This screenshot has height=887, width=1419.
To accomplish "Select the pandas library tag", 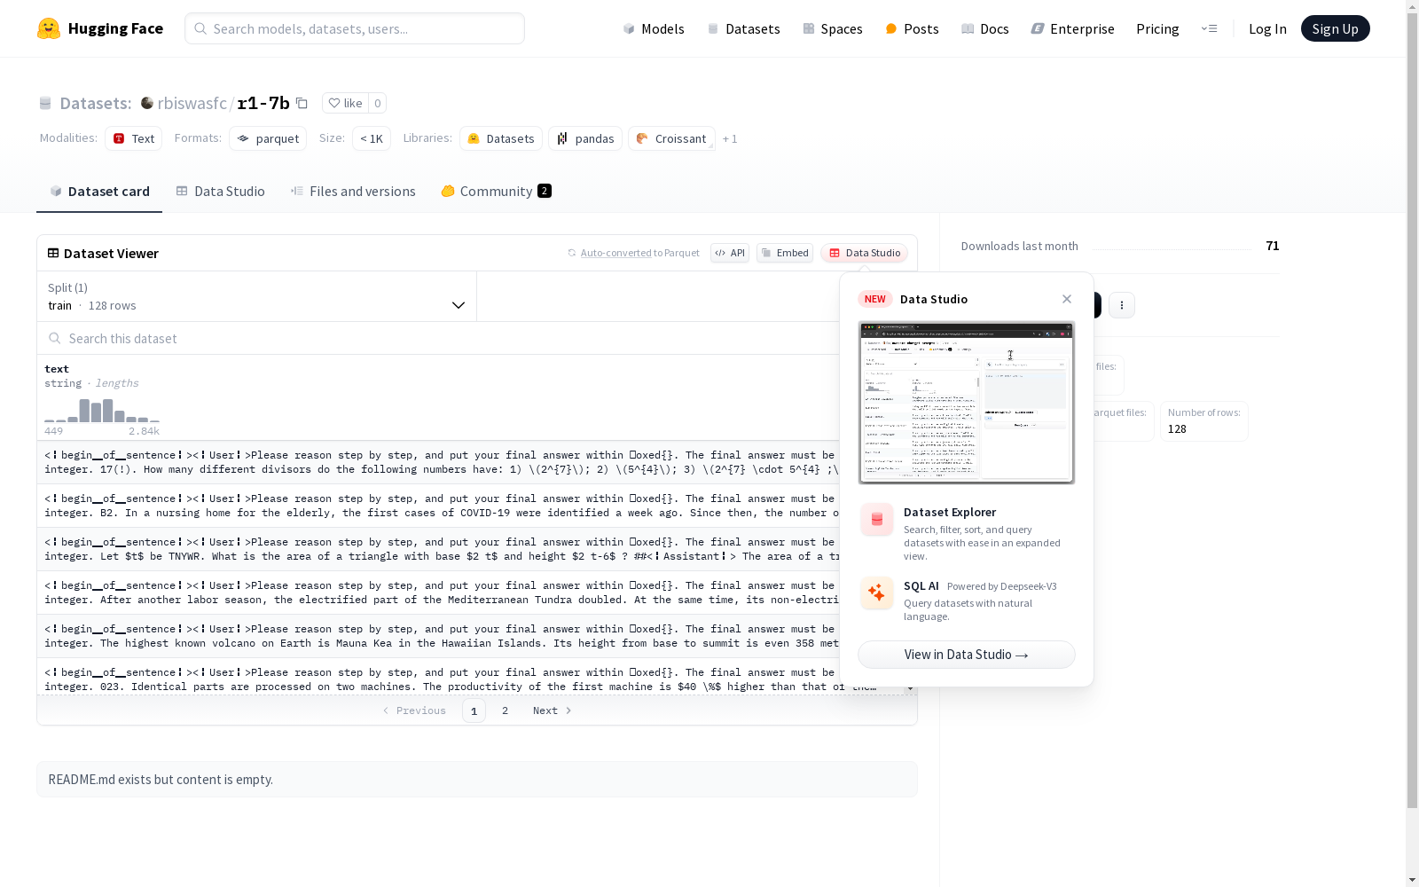I will (x=585, y=138).
